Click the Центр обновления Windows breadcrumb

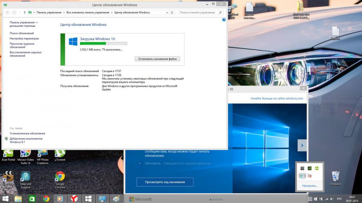click(x=132, y=12)
